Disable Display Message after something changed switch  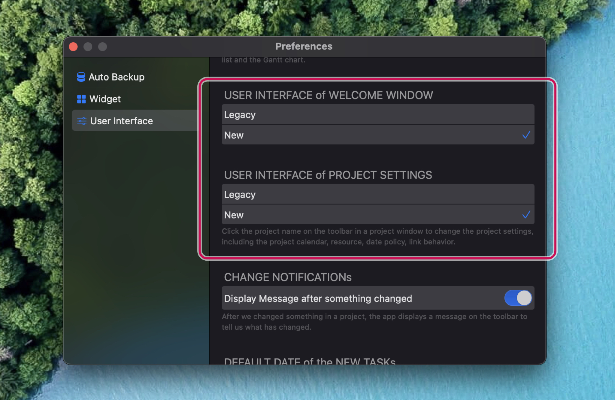[x=518, y=298]
